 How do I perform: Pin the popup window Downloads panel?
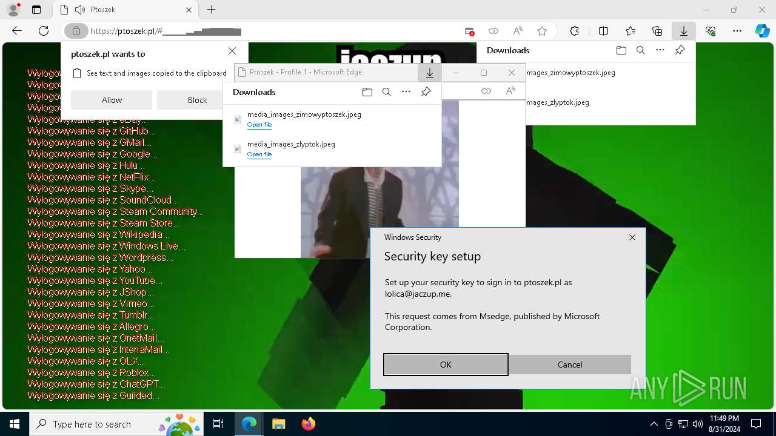426,92
